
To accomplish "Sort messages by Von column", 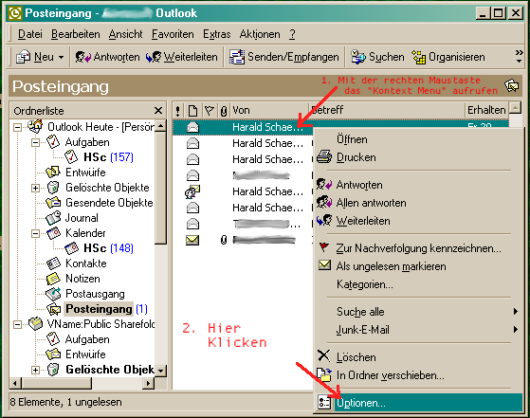I will click(269, 111).
